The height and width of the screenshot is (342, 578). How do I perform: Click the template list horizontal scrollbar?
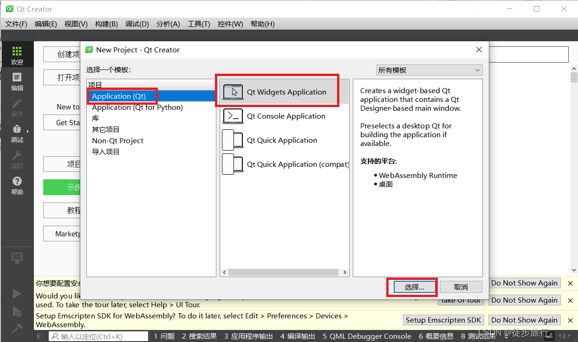(283, 272)
